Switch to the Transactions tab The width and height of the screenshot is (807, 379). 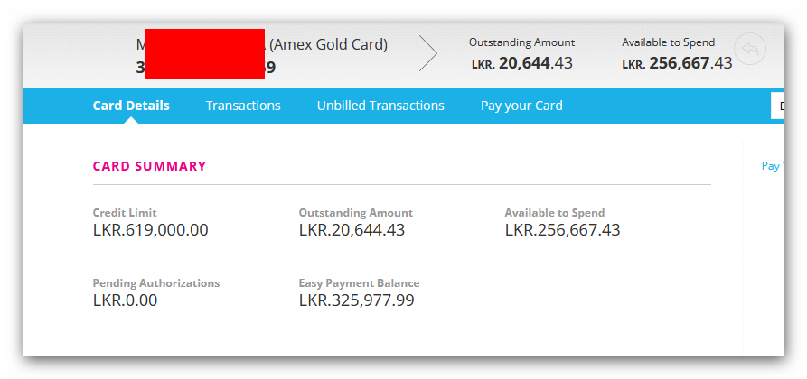coord(243,106)
